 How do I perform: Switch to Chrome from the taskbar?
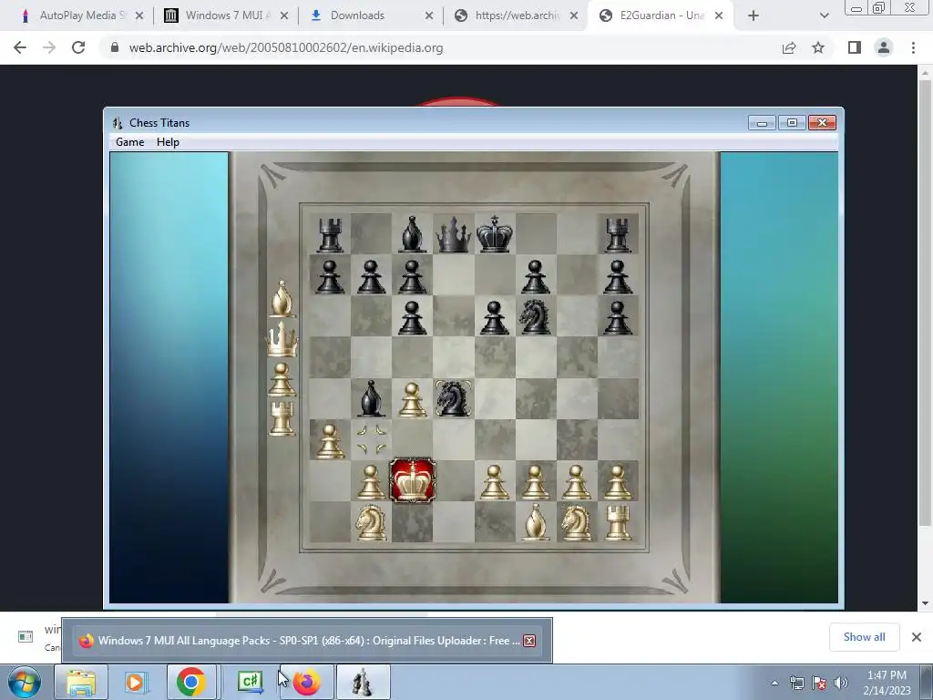click(x=191, y=682)
